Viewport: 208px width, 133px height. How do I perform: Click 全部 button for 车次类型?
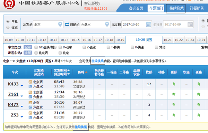[28, 47]
